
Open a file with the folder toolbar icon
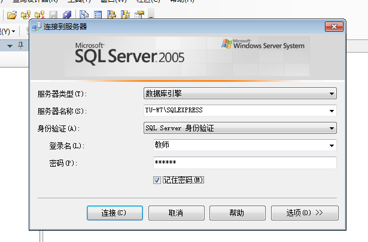tap(12, 15)
